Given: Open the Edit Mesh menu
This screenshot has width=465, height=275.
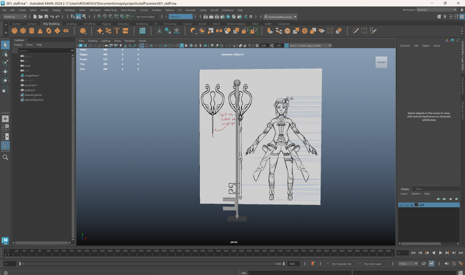Looking at the screenshot, I should coord(95,10).
